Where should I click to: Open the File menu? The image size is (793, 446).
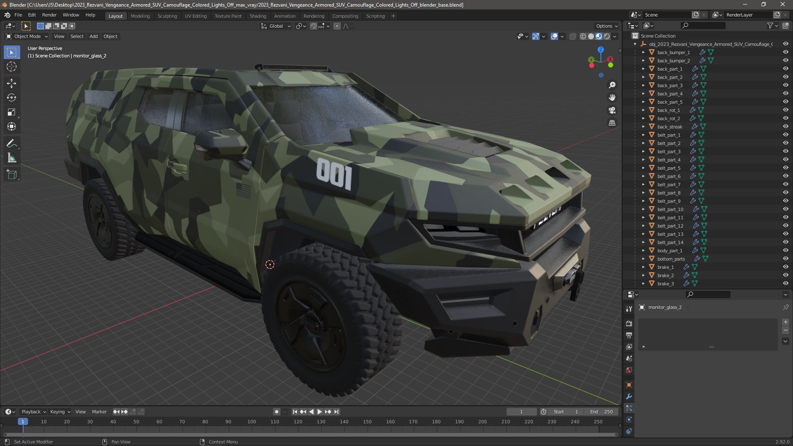[18, 15]
